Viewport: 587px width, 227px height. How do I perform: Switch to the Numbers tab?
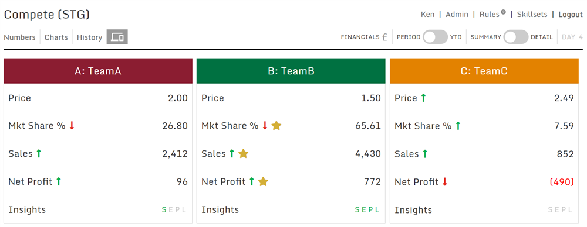pyautogui.click(x=19, y=37)
